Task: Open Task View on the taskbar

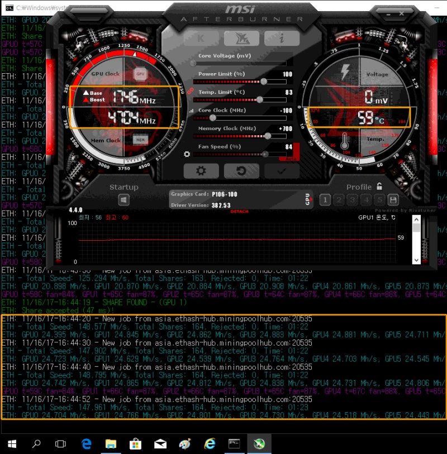Action: pos(60,443)
